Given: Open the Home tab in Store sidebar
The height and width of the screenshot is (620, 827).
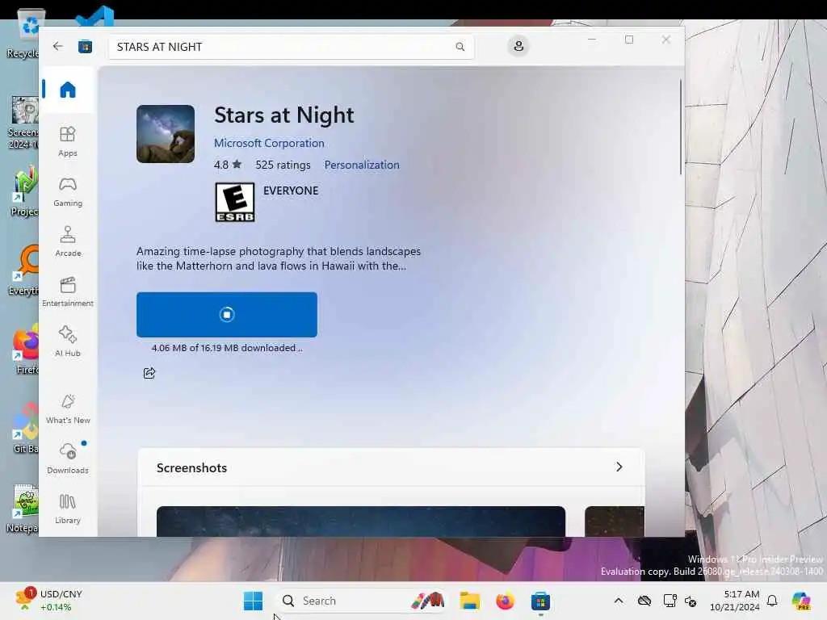Looking at the screenshot, I should pyautogui.click(x=68, y=90).
